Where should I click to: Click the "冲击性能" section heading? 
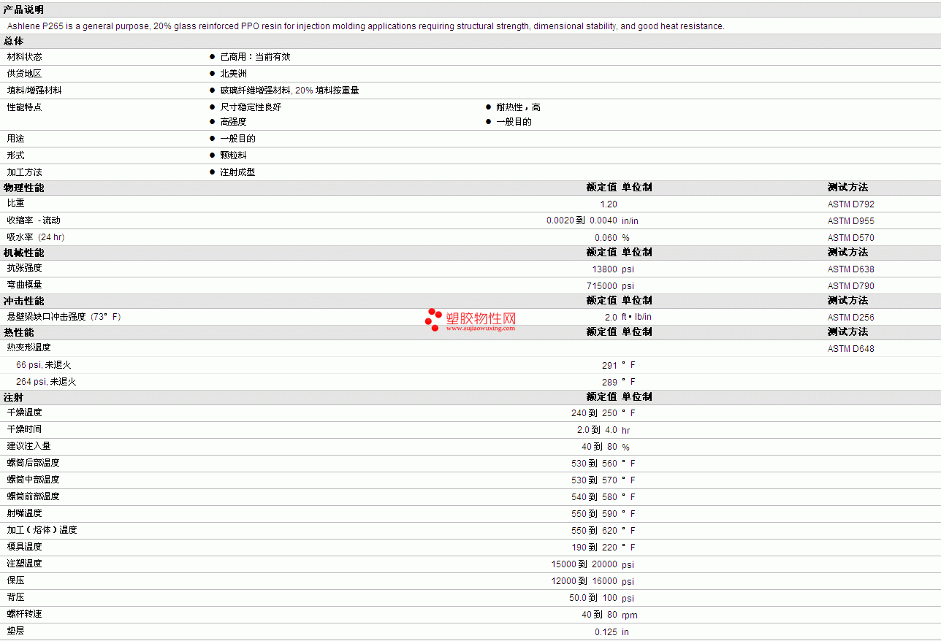coord(23,301)
